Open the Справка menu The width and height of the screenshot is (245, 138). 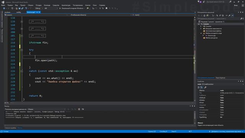coord(102,5)
